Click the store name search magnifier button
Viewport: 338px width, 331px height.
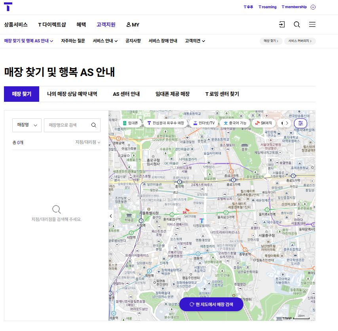pyautogui.click(x=94, y=125)
